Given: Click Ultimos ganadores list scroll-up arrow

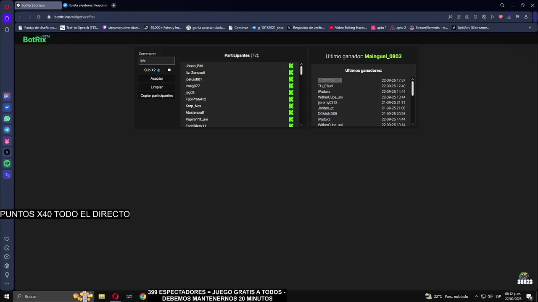Looking at the screenshot, I should [412, 79].
